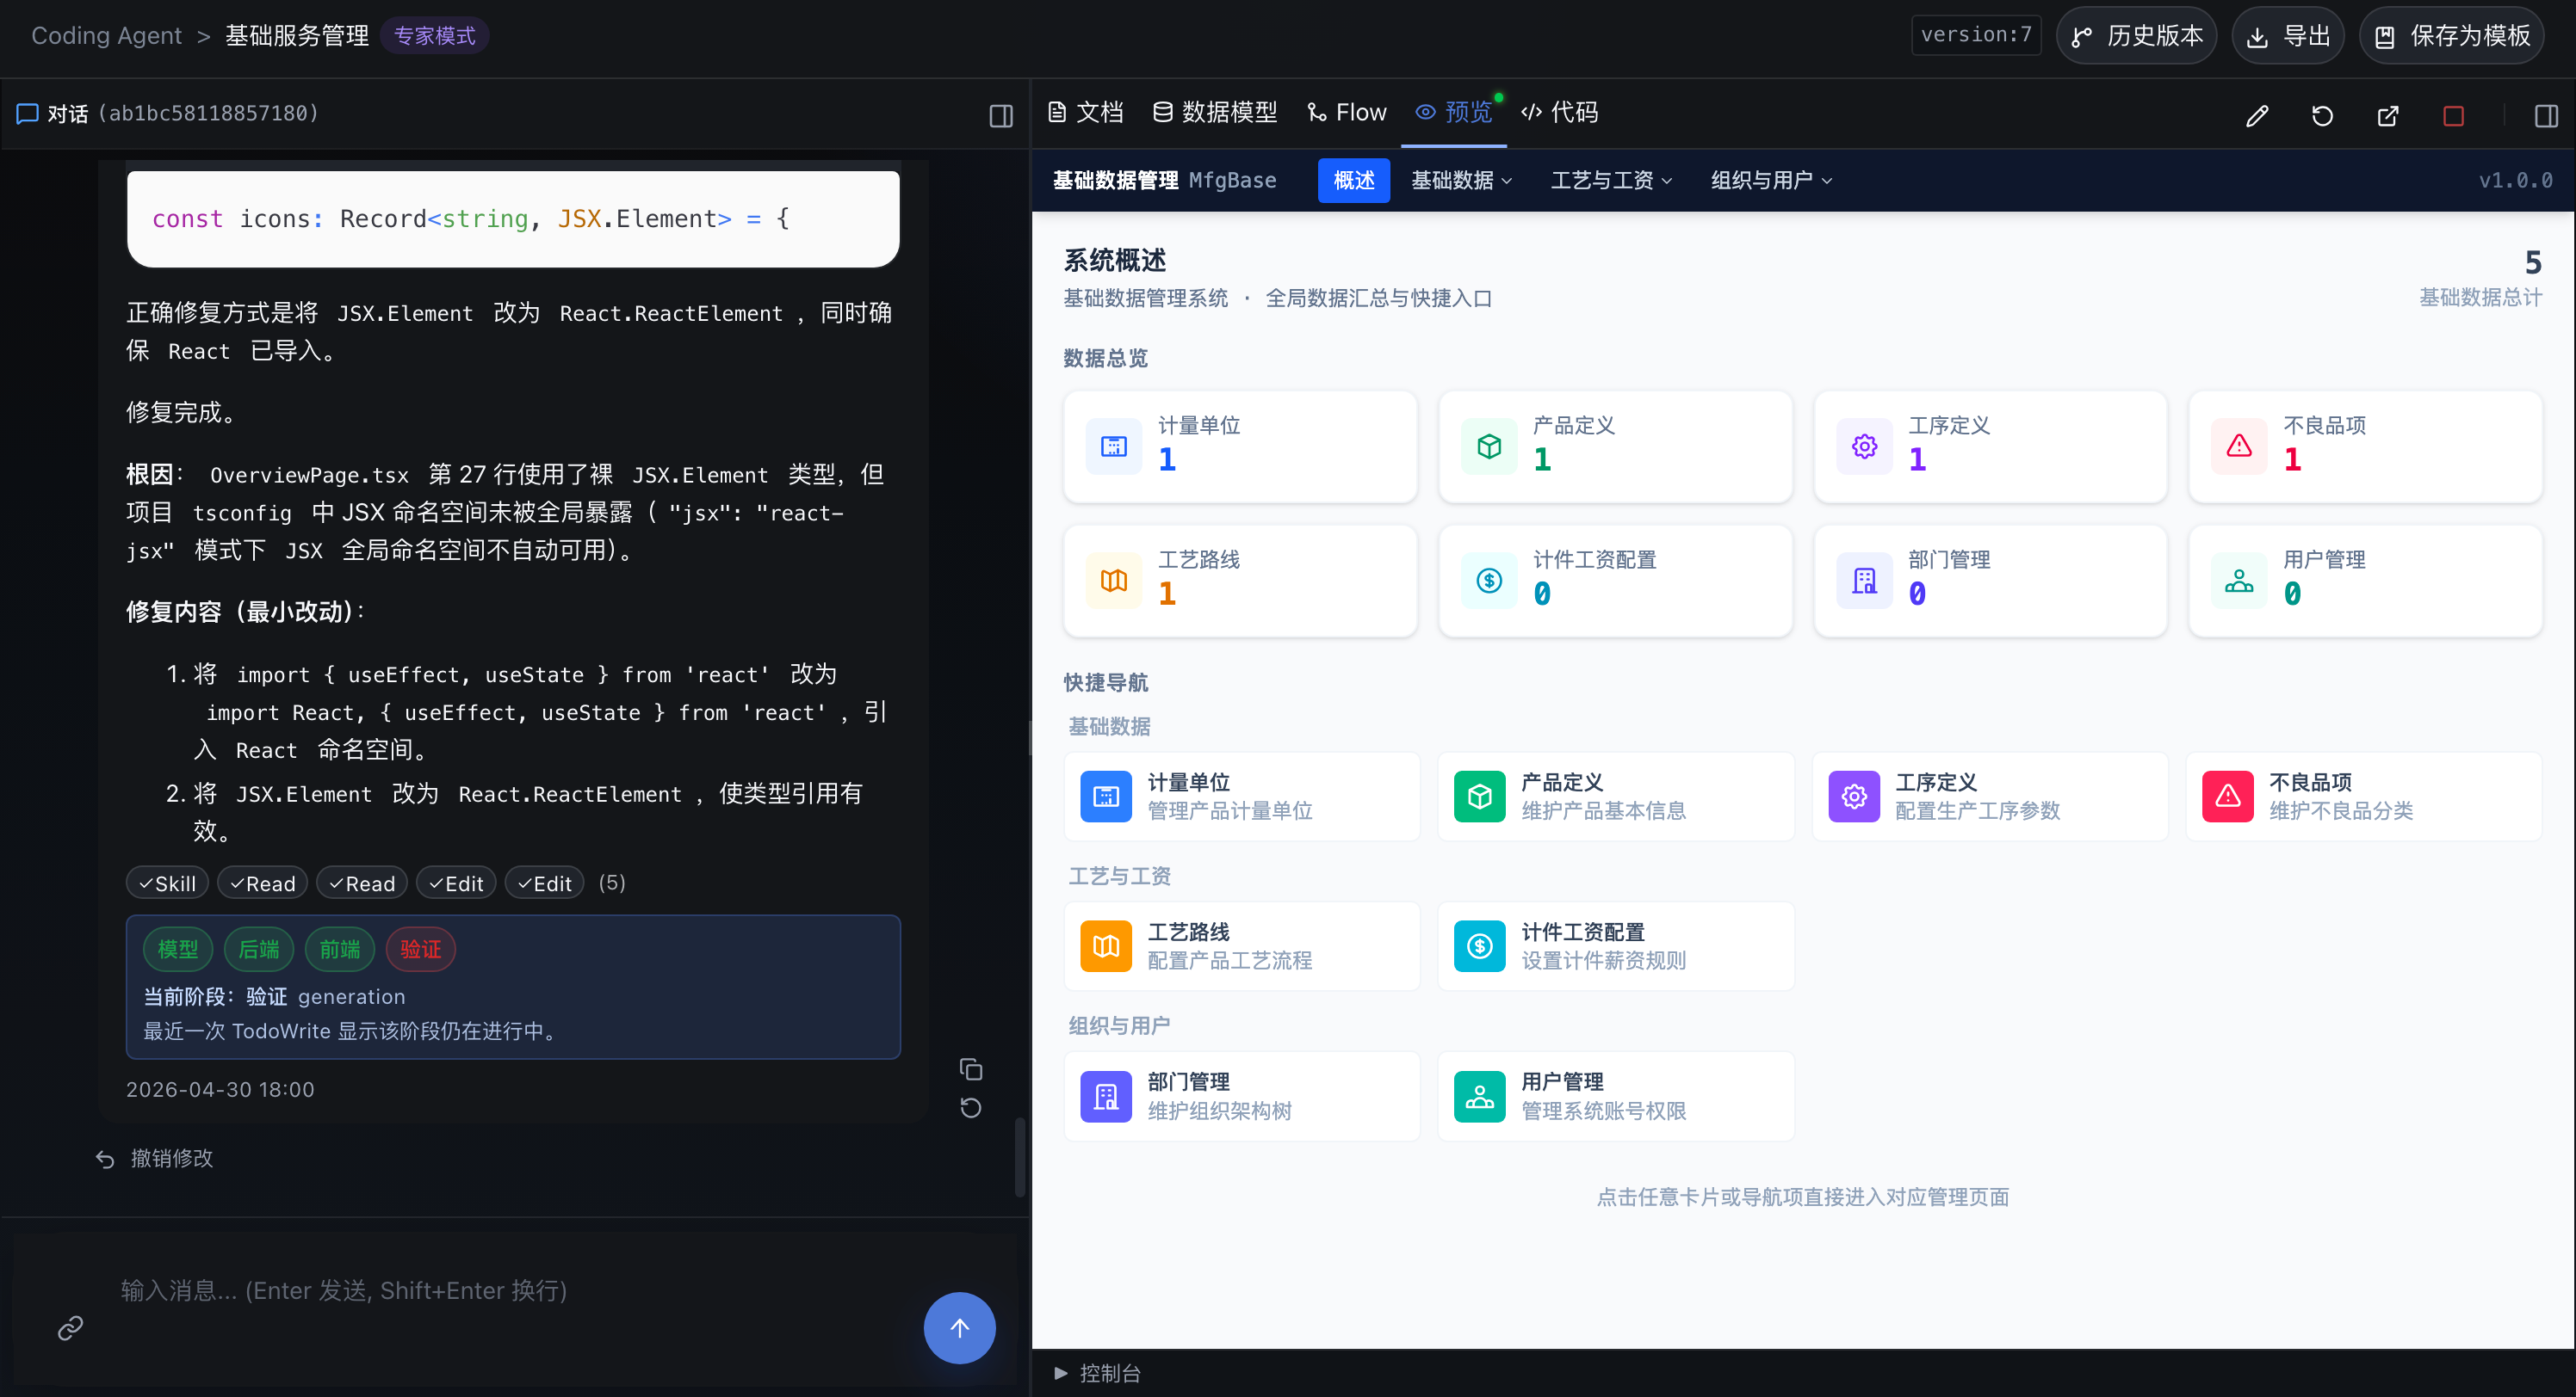2576x1397 pixels.
Task: Refresh the preview with reload icon
Action: point(2322,116)
